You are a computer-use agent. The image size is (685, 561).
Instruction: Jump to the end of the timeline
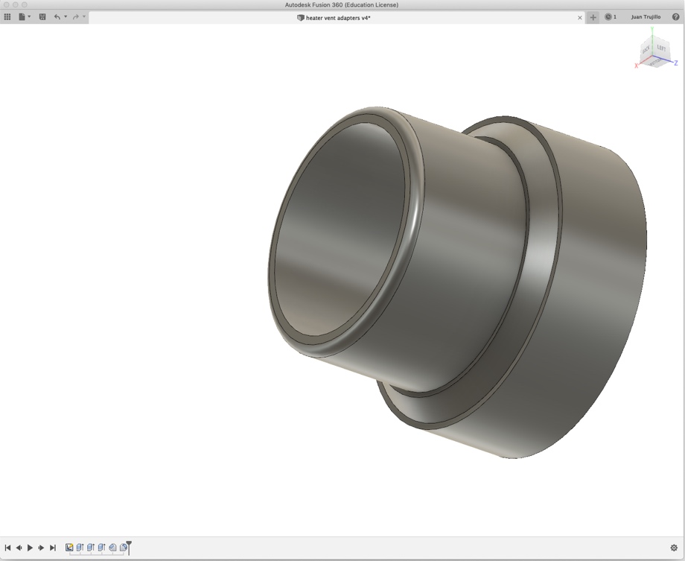53,548
